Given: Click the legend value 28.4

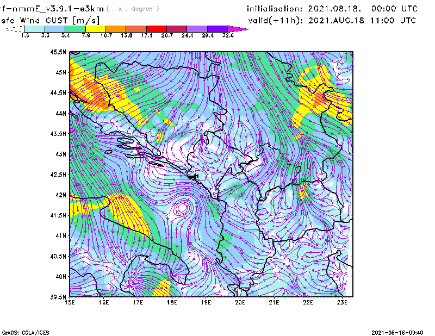Looking at the screenshot, I should (x=208, y=35).
